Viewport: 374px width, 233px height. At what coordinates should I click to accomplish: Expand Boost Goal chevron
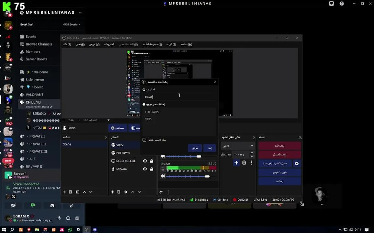79,24
